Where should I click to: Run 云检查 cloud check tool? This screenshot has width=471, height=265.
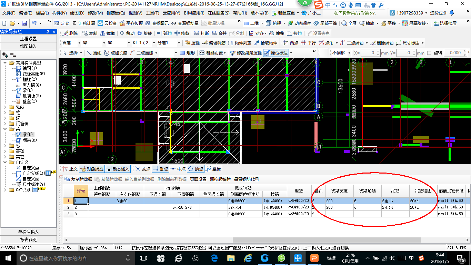tap(107, 23)
